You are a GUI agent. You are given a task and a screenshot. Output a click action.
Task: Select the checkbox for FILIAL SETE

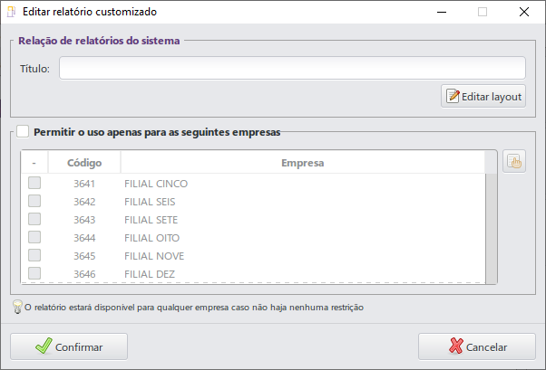34,220
